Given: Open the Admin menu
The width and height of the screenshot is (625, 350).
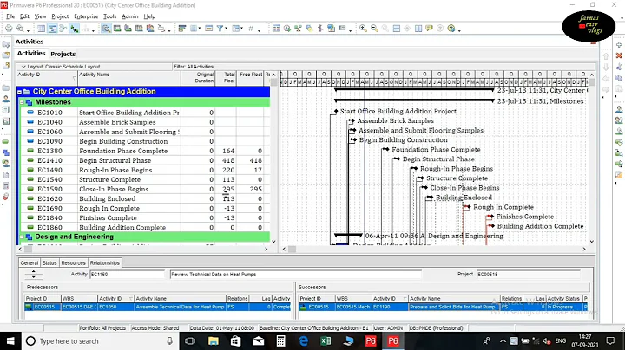Looking at the screenshot, I should 129,16.
